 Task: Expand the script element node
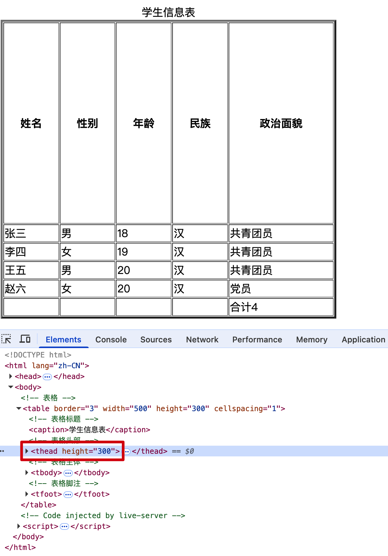point(19,526)
